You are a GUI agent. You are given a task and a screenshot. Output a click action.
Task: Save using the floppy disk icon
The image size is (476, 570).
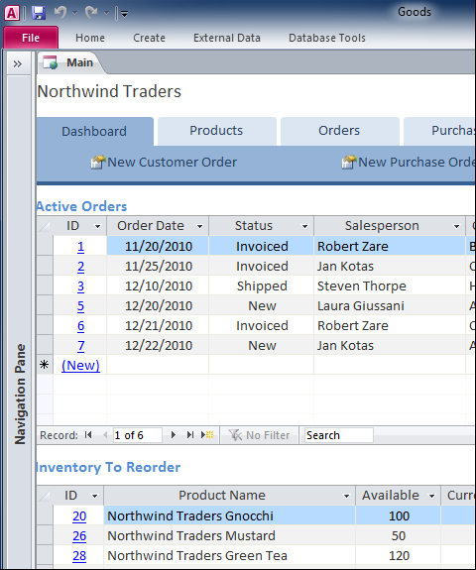pos(39,13)
